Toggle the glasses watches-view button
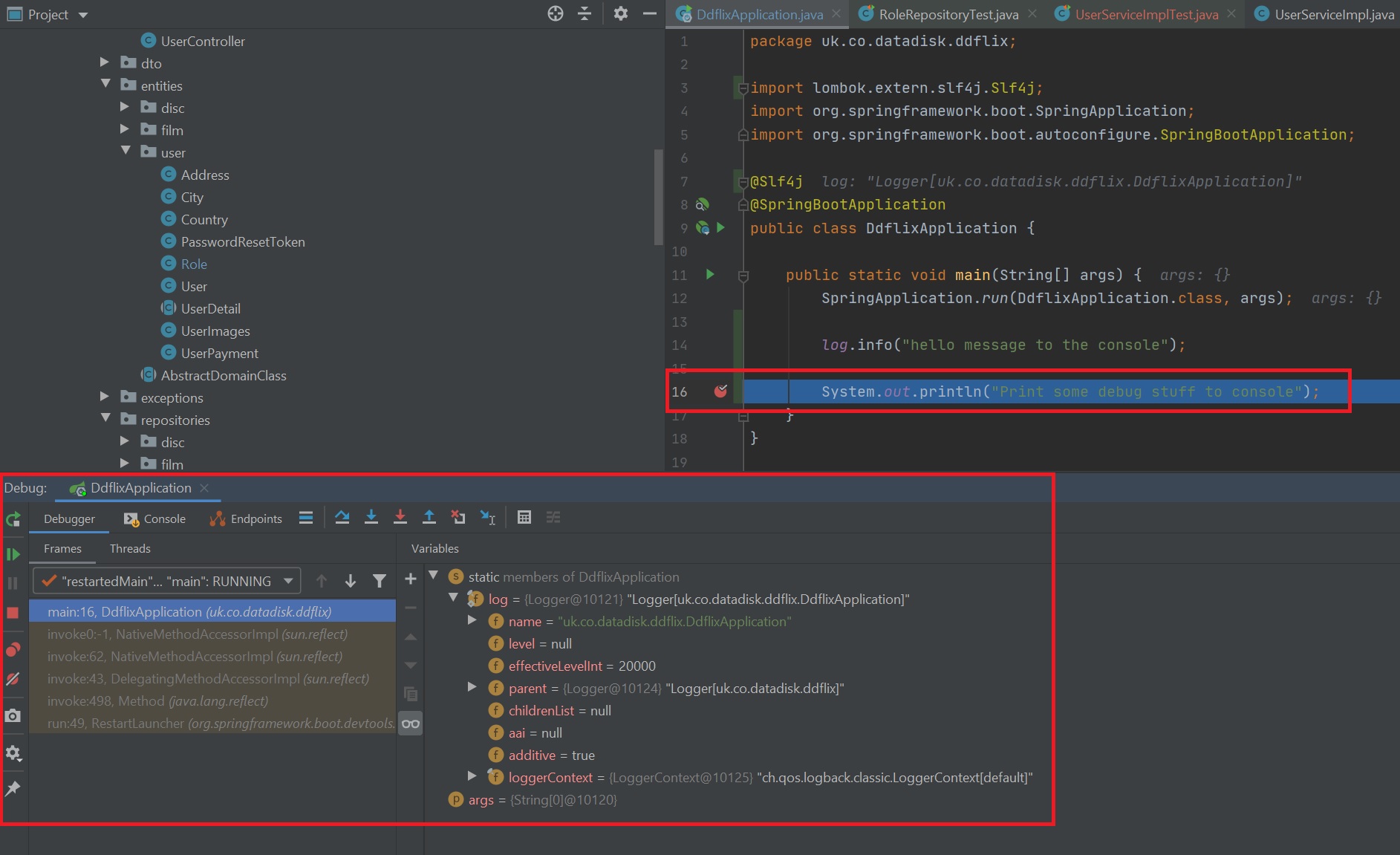Image resolution: width=1400 pixels, height=855 pixels. coord(411,724)
